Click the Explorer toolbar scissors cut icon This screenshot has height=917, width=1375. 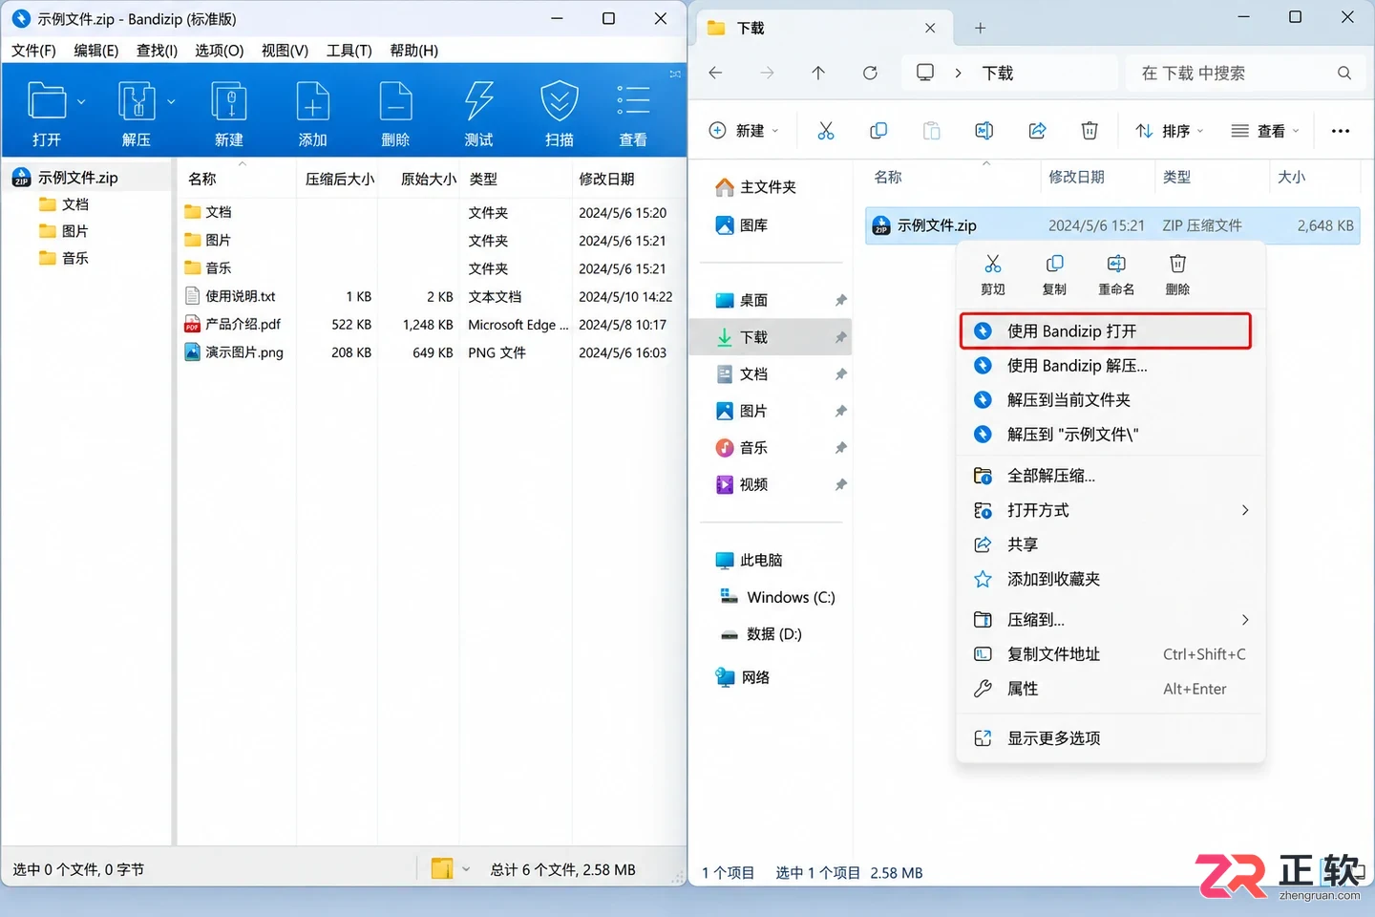point(826,131)
